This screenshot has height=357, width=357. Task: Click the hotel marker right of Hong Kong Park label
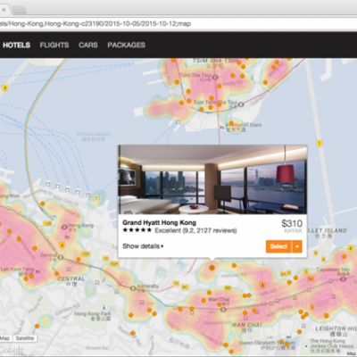click(130, 315)
